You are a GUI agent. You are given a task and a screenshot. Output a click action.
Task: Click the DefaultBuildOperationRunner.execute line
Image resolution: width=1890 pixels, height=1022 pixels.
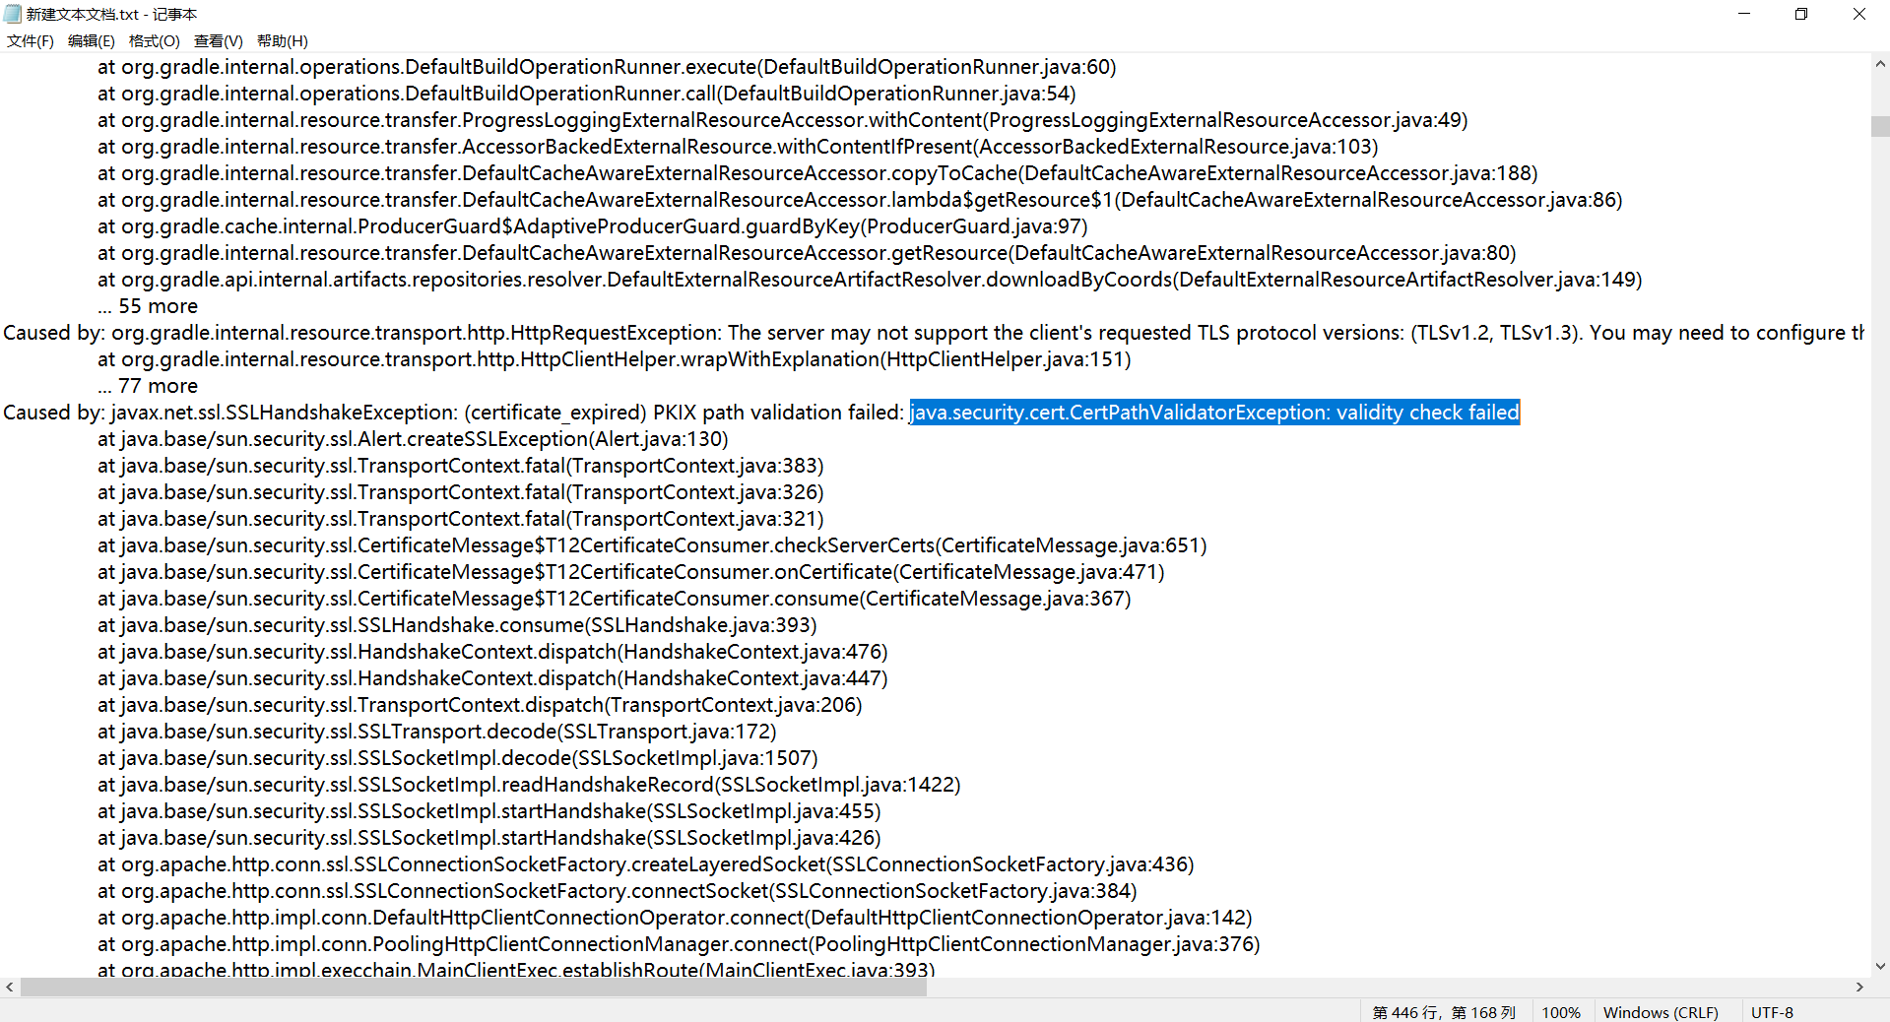607,67
